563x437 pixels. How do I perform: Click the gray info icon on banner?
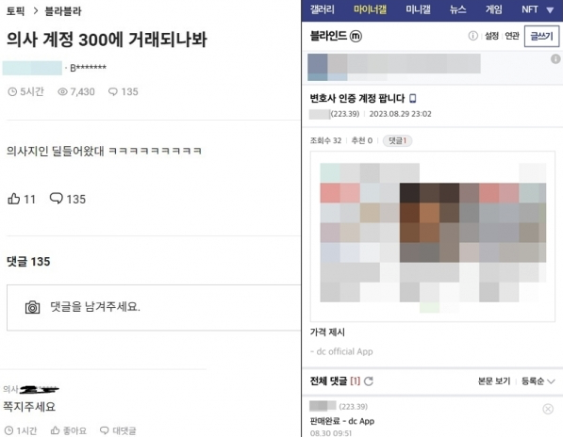point(555,58)
